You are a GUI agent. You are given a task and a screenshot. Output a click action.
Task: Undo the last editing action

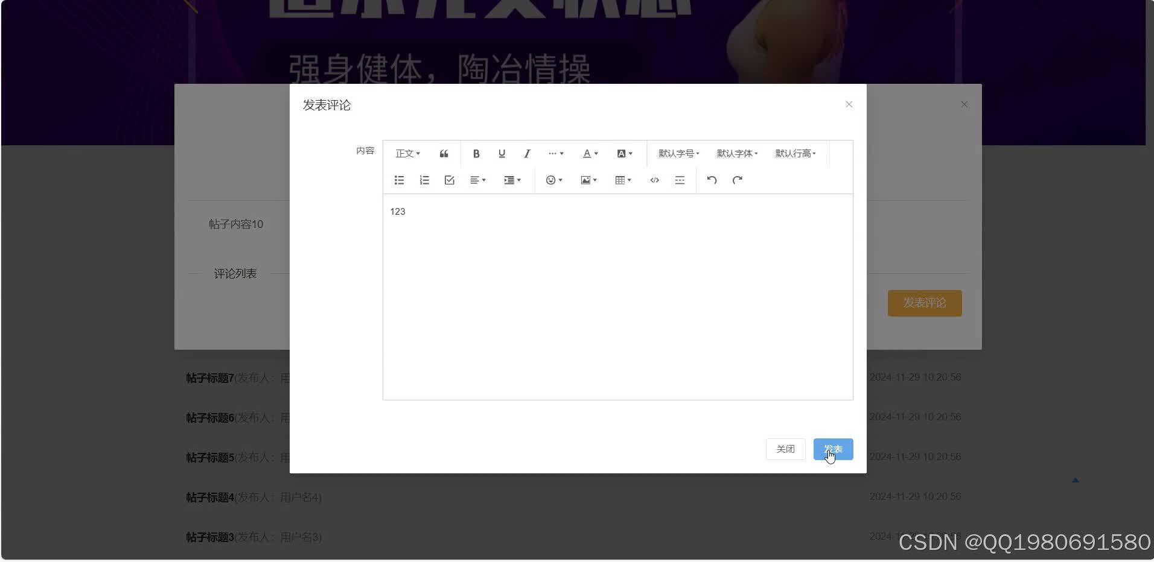[x=711, y=180]
